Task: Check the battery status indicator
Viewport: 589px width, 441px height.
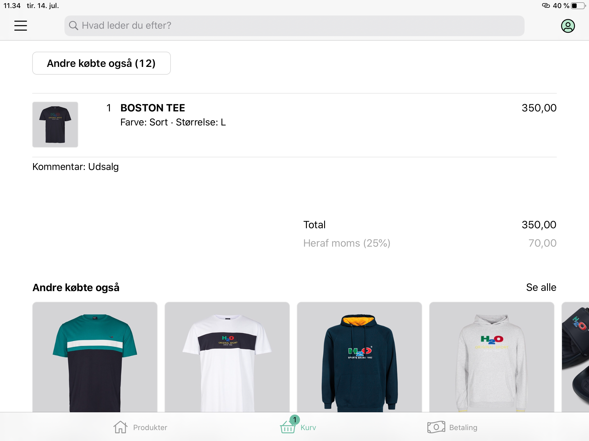Action: pyautogui.click(x=578, y=6)
